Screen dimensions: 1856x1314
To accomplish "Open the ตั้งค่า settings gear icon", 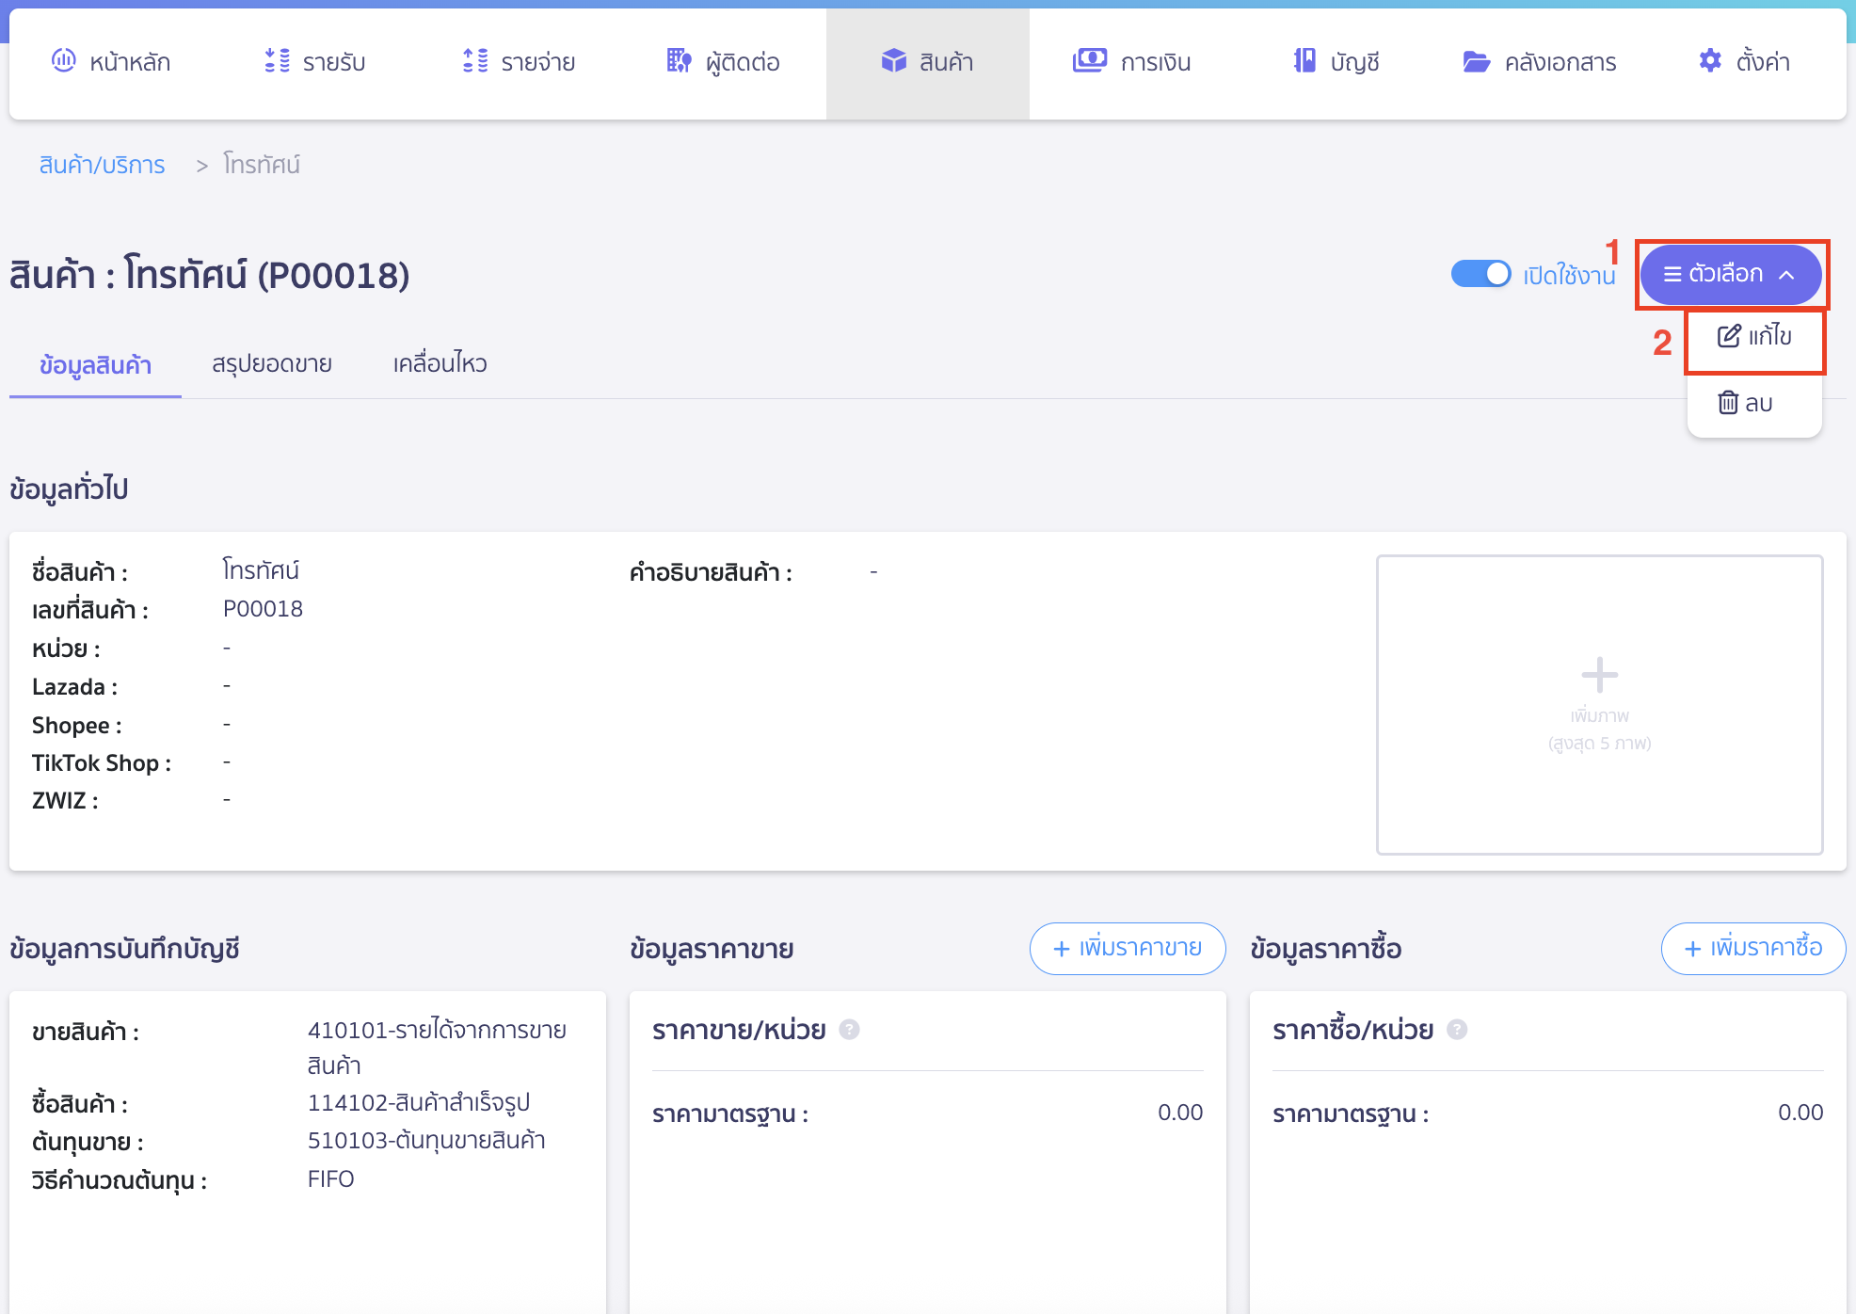I will [1710, 60].
